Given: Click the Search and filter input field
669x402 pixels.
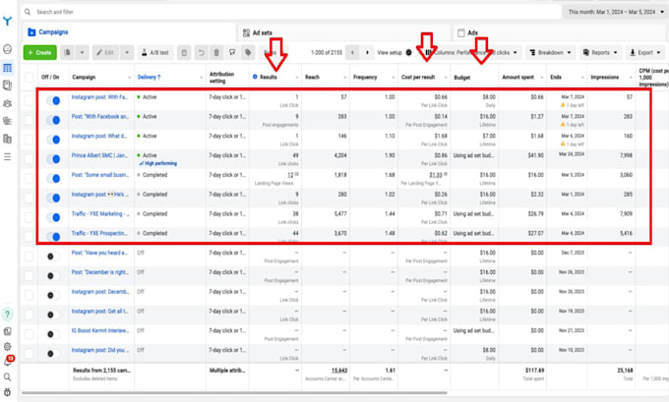Looking at the screenshot, I should click(x=291, y=12).
